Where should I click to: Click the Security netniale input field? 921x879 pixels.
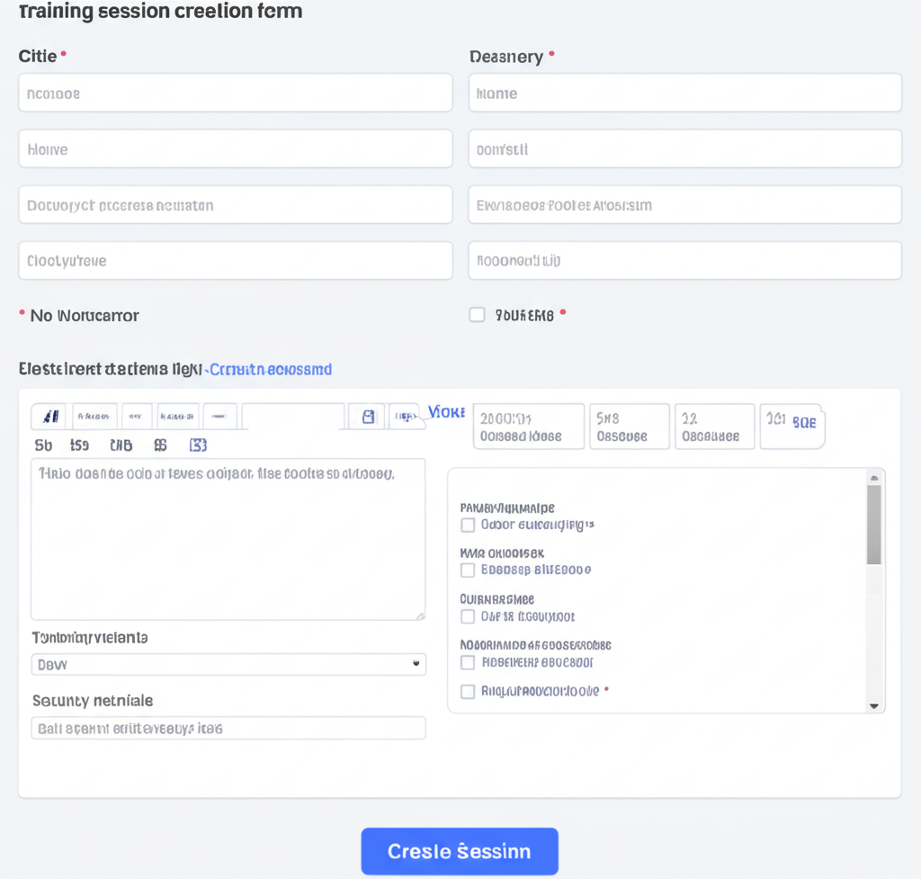tap(228, 728)
